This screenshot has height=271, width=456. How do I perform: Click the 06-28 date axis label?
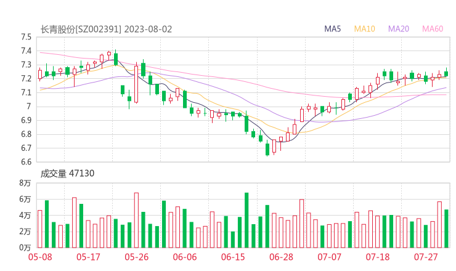pyautogui.click(x=281, y=257)
